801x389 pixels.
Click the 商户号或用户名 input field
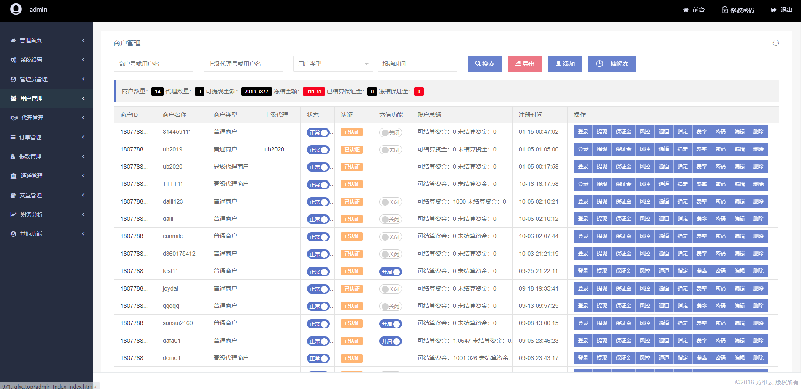click(153, 64)
